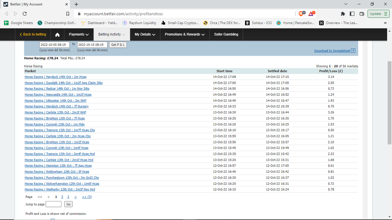Click the browser reload button
Viewport: 392px width, 220px height.
[25, 14]
